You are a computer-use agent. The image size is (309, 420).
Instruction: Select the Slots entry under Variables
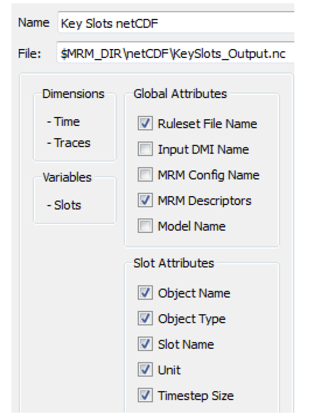(x=64, y=205)
